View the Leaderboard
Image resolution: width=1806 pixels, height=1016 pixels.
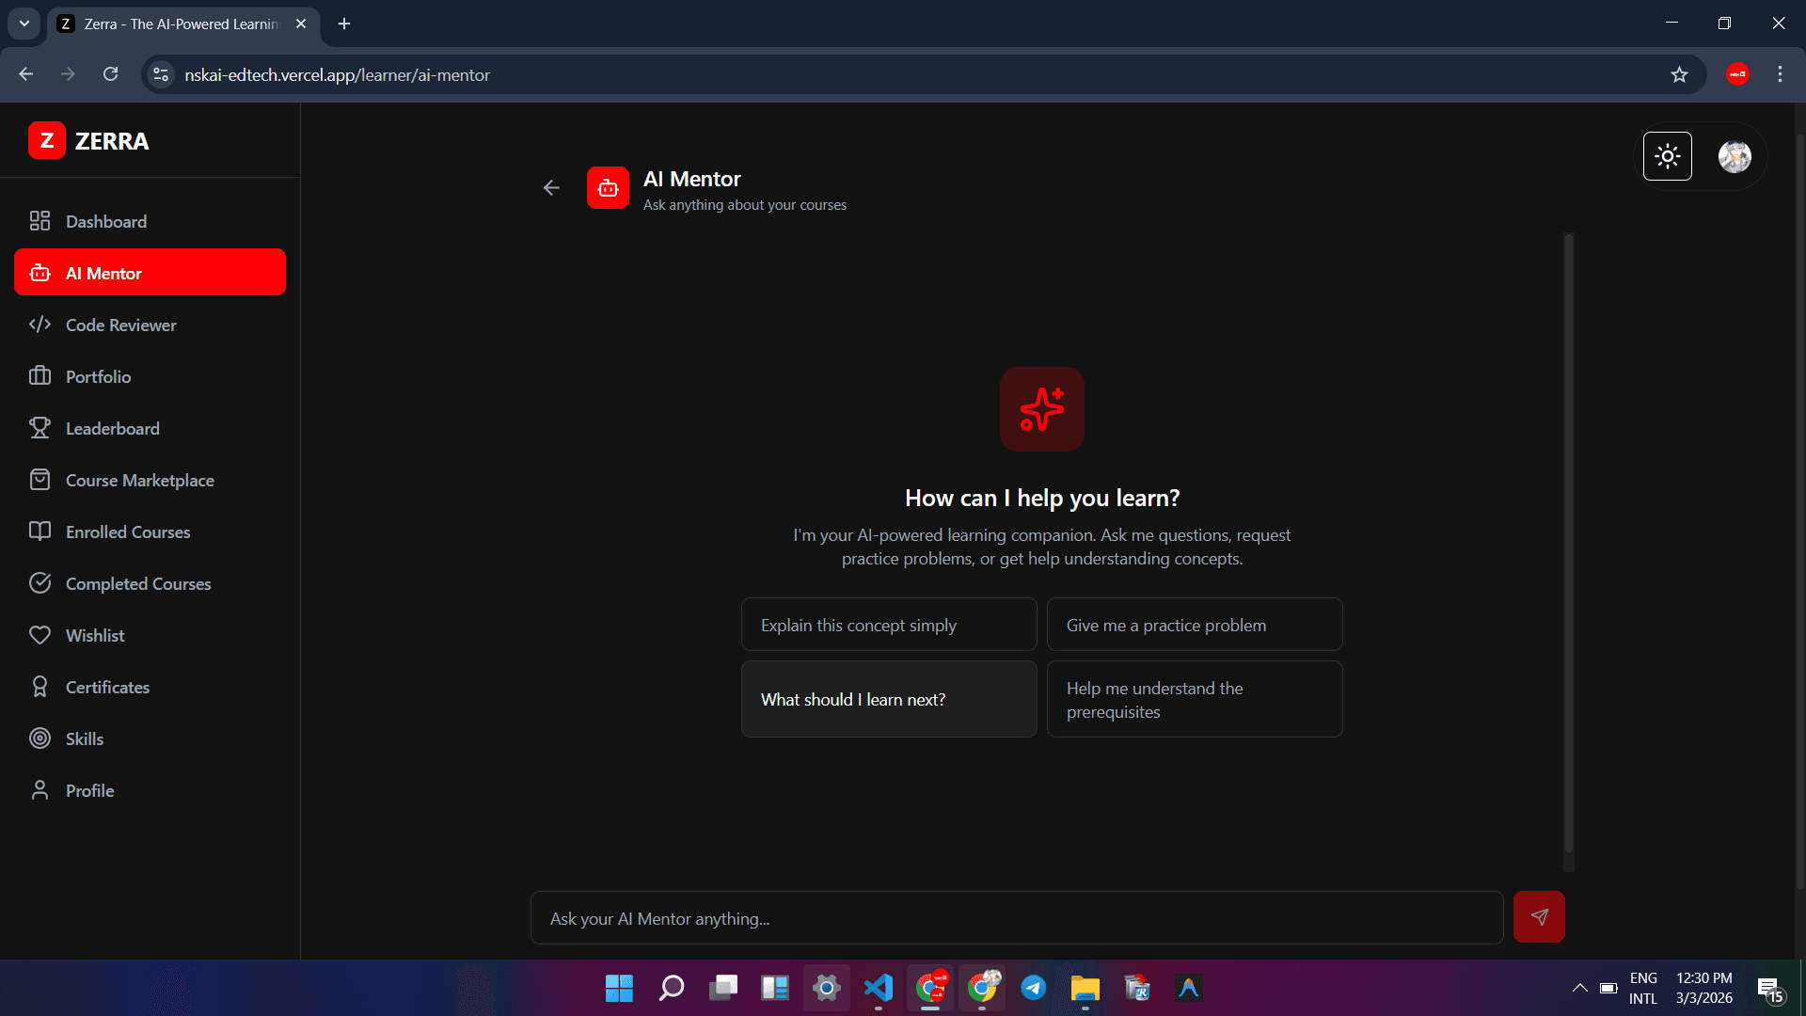112,428
